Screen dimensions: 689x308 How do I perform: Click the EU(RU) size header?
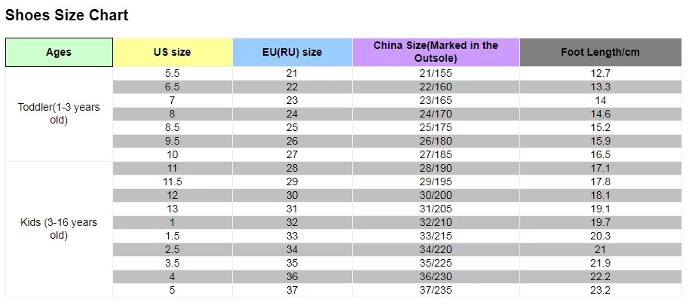click(x=292, y=52)
